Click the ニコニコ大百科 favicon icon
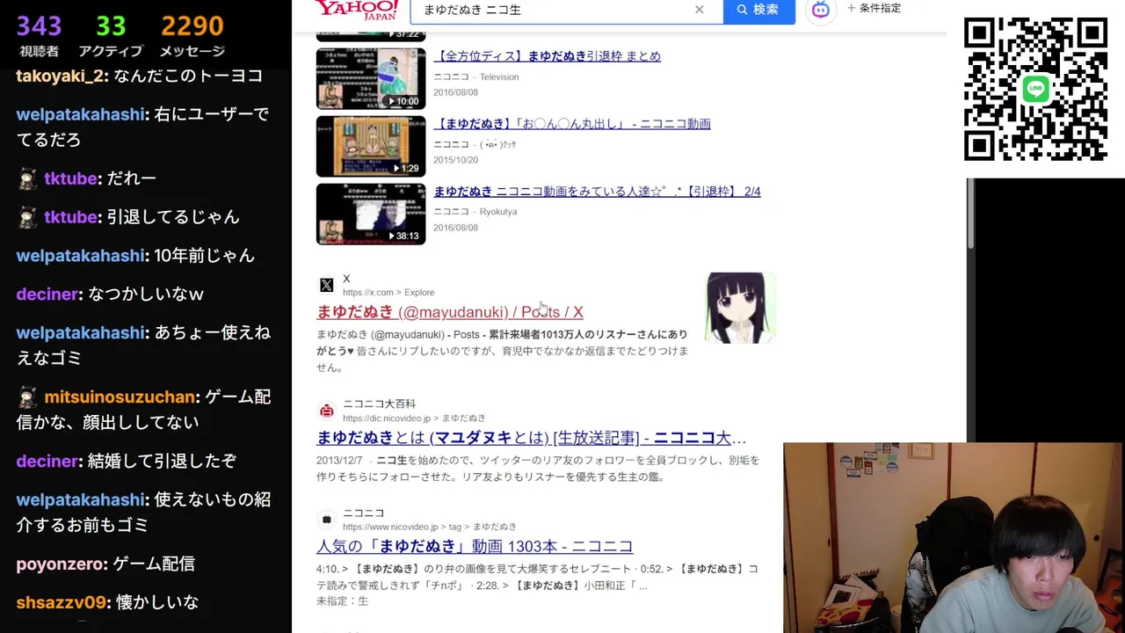The width and height of the screenshot is (1125, 633). click(x=327, y=411)
